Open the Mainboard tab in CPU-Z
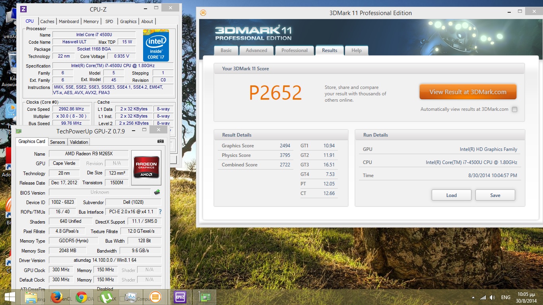 pos(69,21)
